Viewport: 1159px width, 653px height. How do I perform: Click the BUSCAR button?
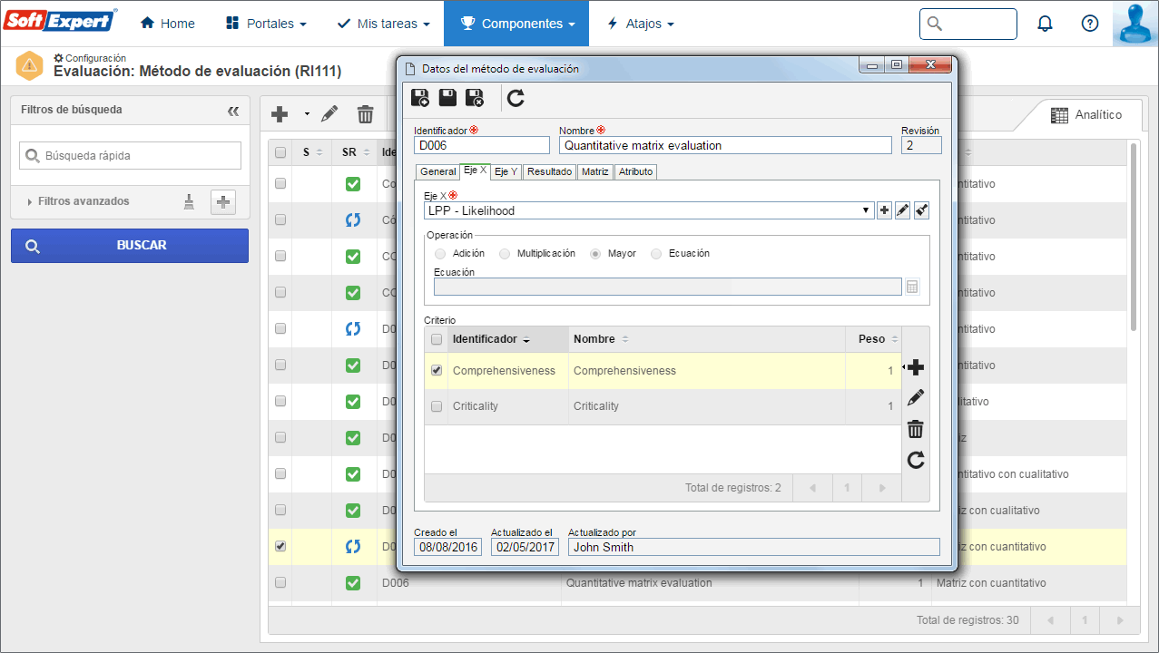(x=130, y=246)
